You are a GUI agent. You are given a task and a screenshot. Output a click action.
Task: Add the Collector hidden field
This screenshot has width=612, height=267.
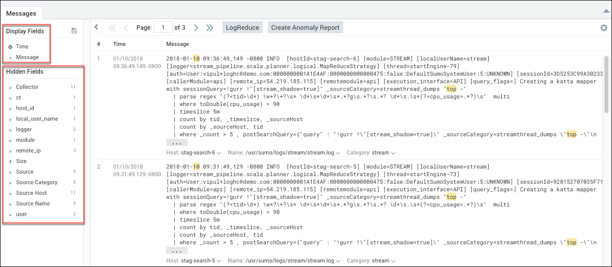pos(27,87)
